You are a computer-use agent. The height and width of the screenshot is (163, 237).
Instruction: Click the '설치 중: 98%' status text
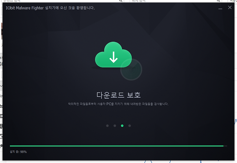click(x=18, y=152)
